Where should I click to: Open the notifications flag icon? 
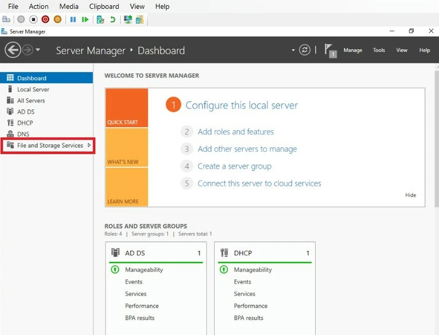[x=330, y=51]
